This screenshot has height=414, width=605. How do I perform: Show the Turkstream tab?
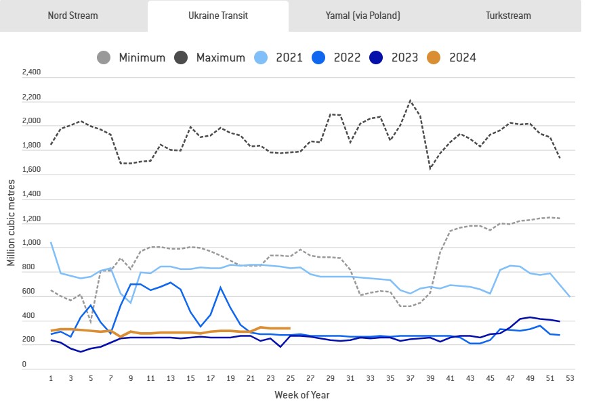[x=508, y=16]
